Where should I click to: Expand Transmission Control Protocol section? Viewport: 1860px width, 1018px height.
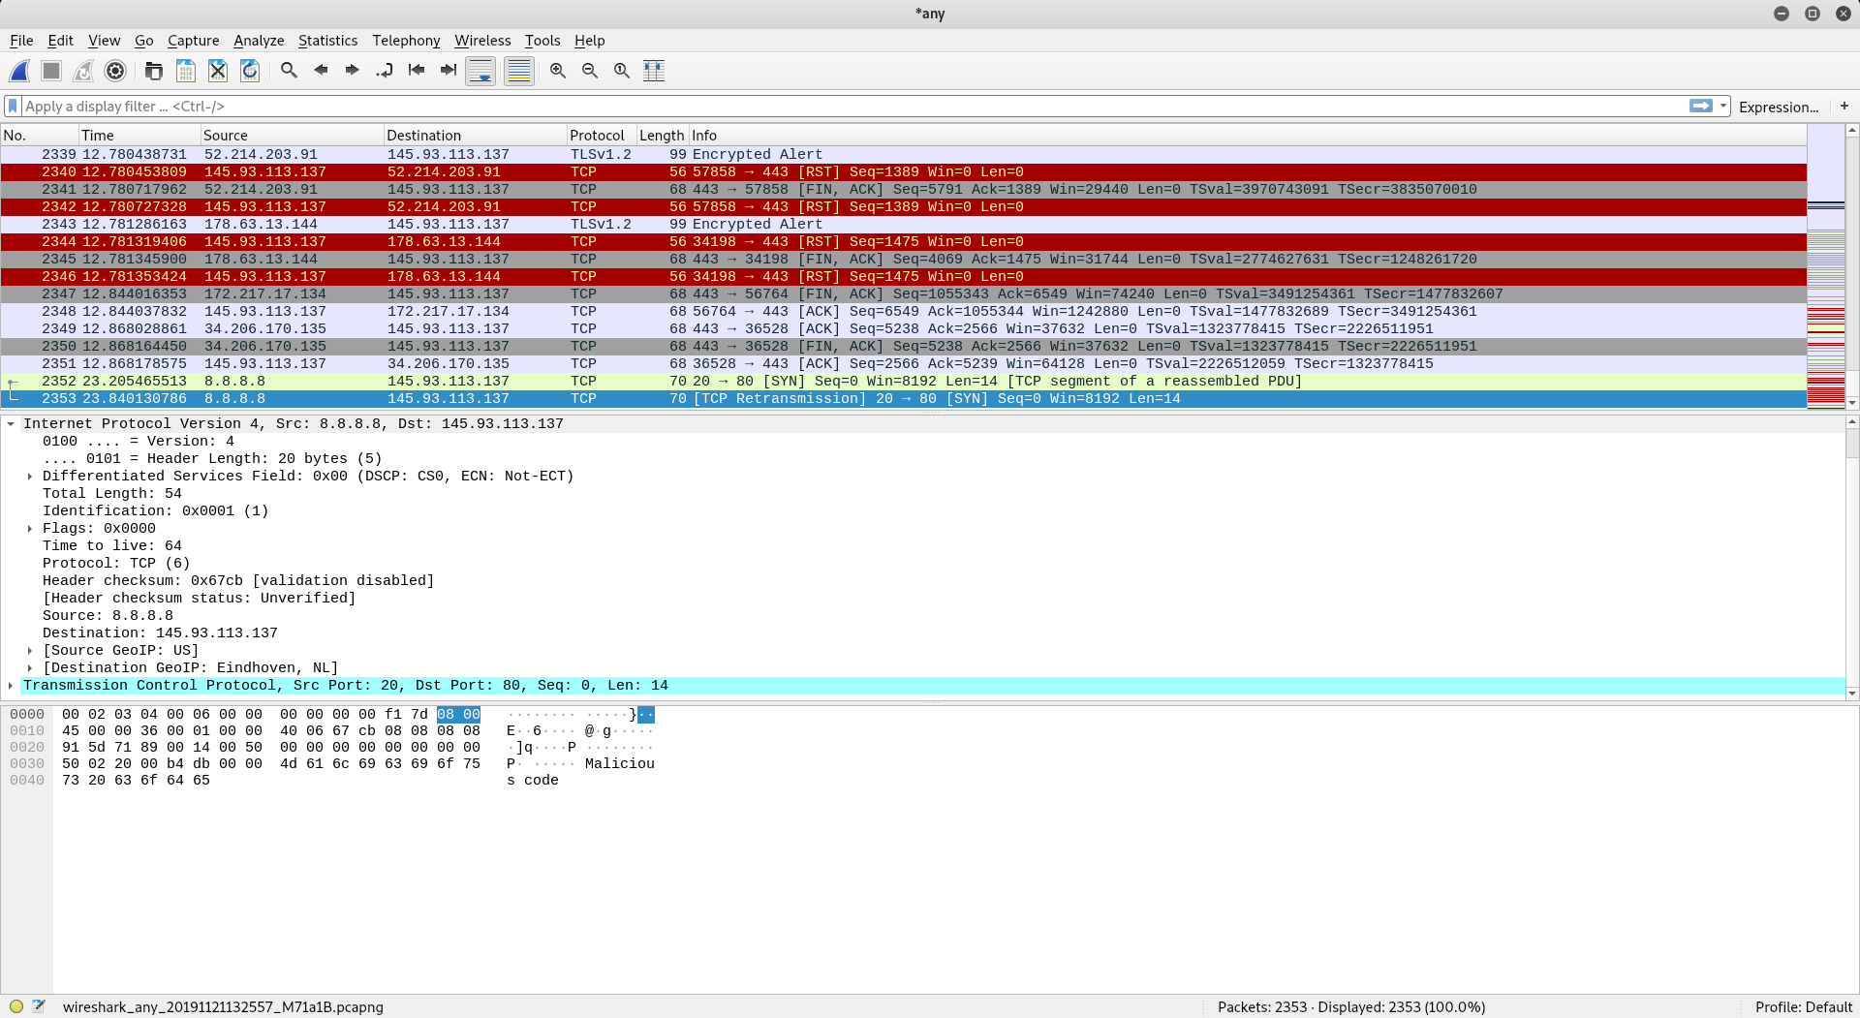(x=11, y=686)
